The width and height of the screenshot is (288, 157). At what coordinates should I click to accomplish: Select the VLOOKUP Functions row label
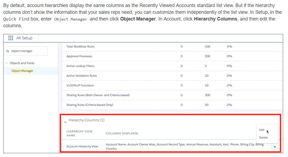80,85
